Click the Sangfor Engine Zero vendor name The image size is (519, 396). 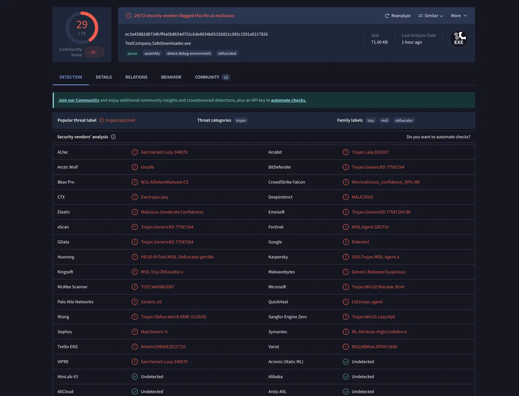pos(288,317)
